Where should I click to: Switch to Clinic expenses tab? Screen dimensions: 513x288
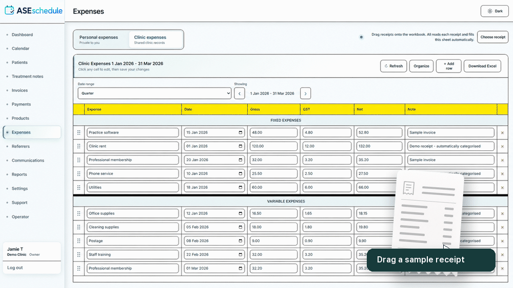[156, 39]
